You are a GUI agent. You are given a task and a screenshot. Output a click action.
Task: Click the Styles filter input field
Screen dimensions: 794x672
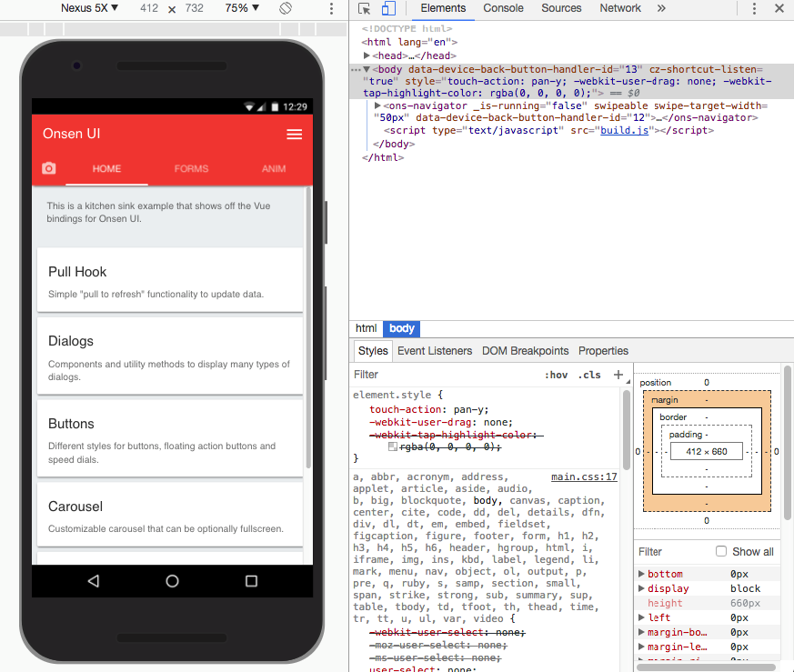click(x=446, y=375)
